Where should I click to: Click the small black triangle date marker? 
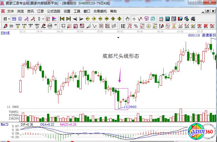coord(118,37)
